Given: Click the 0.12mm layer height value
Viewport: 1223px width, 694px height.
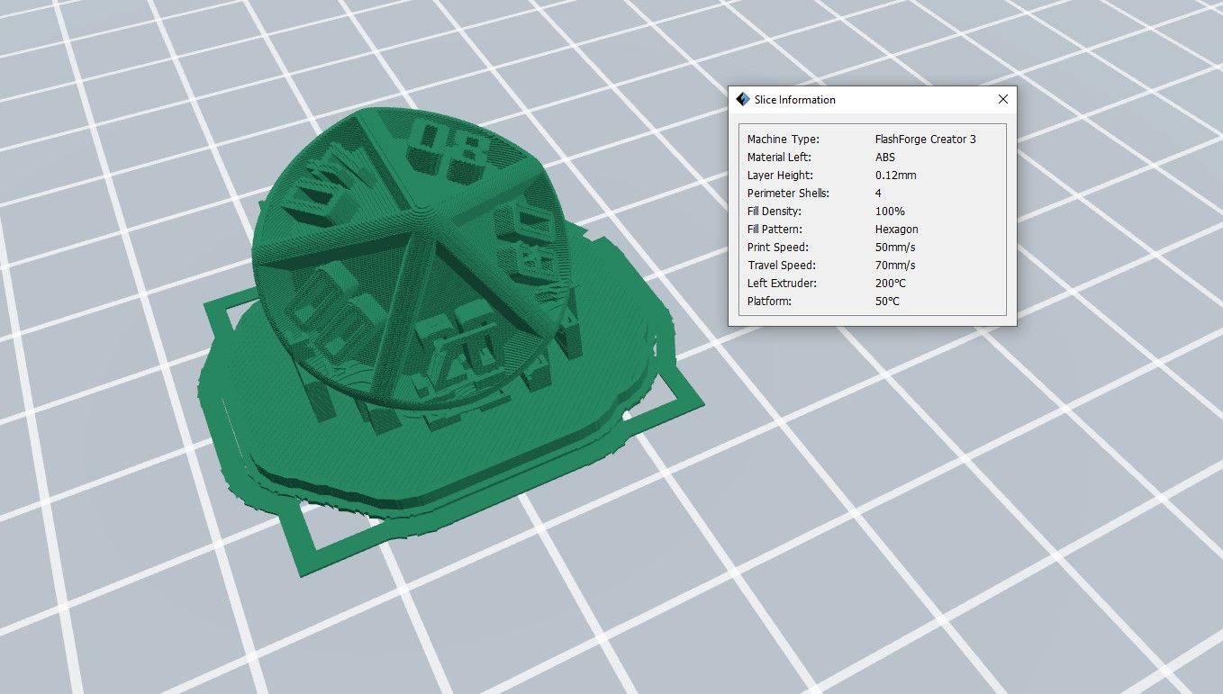Looking at the screenshot, I should click(x=895, y=176).
